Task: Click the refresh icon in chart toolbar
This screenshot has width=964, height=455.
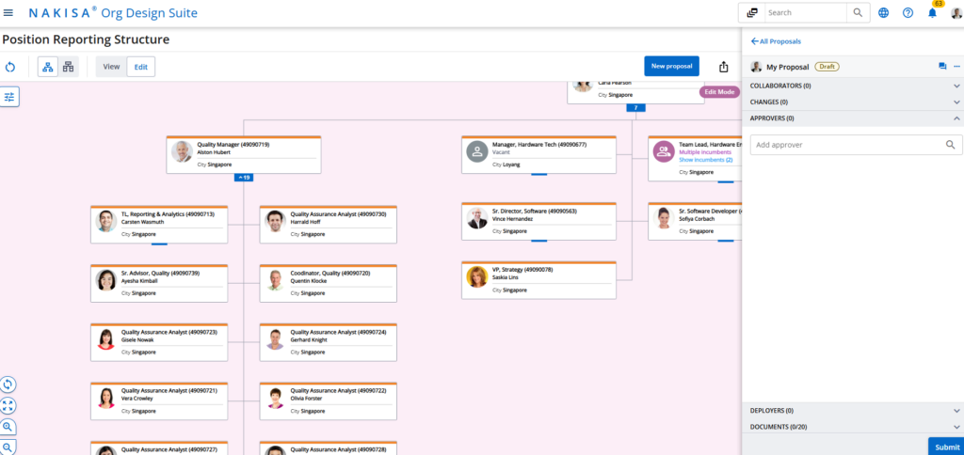Action: 9,67
